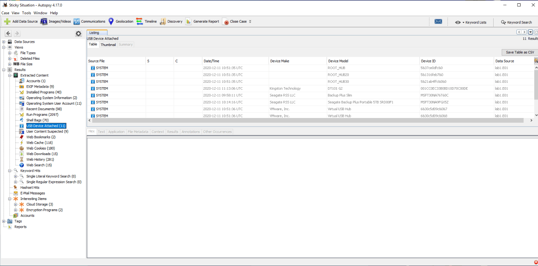The height and width of the screenshot is (266, 538).
Task: Sort by Source File column header
Action: [116, 61]
